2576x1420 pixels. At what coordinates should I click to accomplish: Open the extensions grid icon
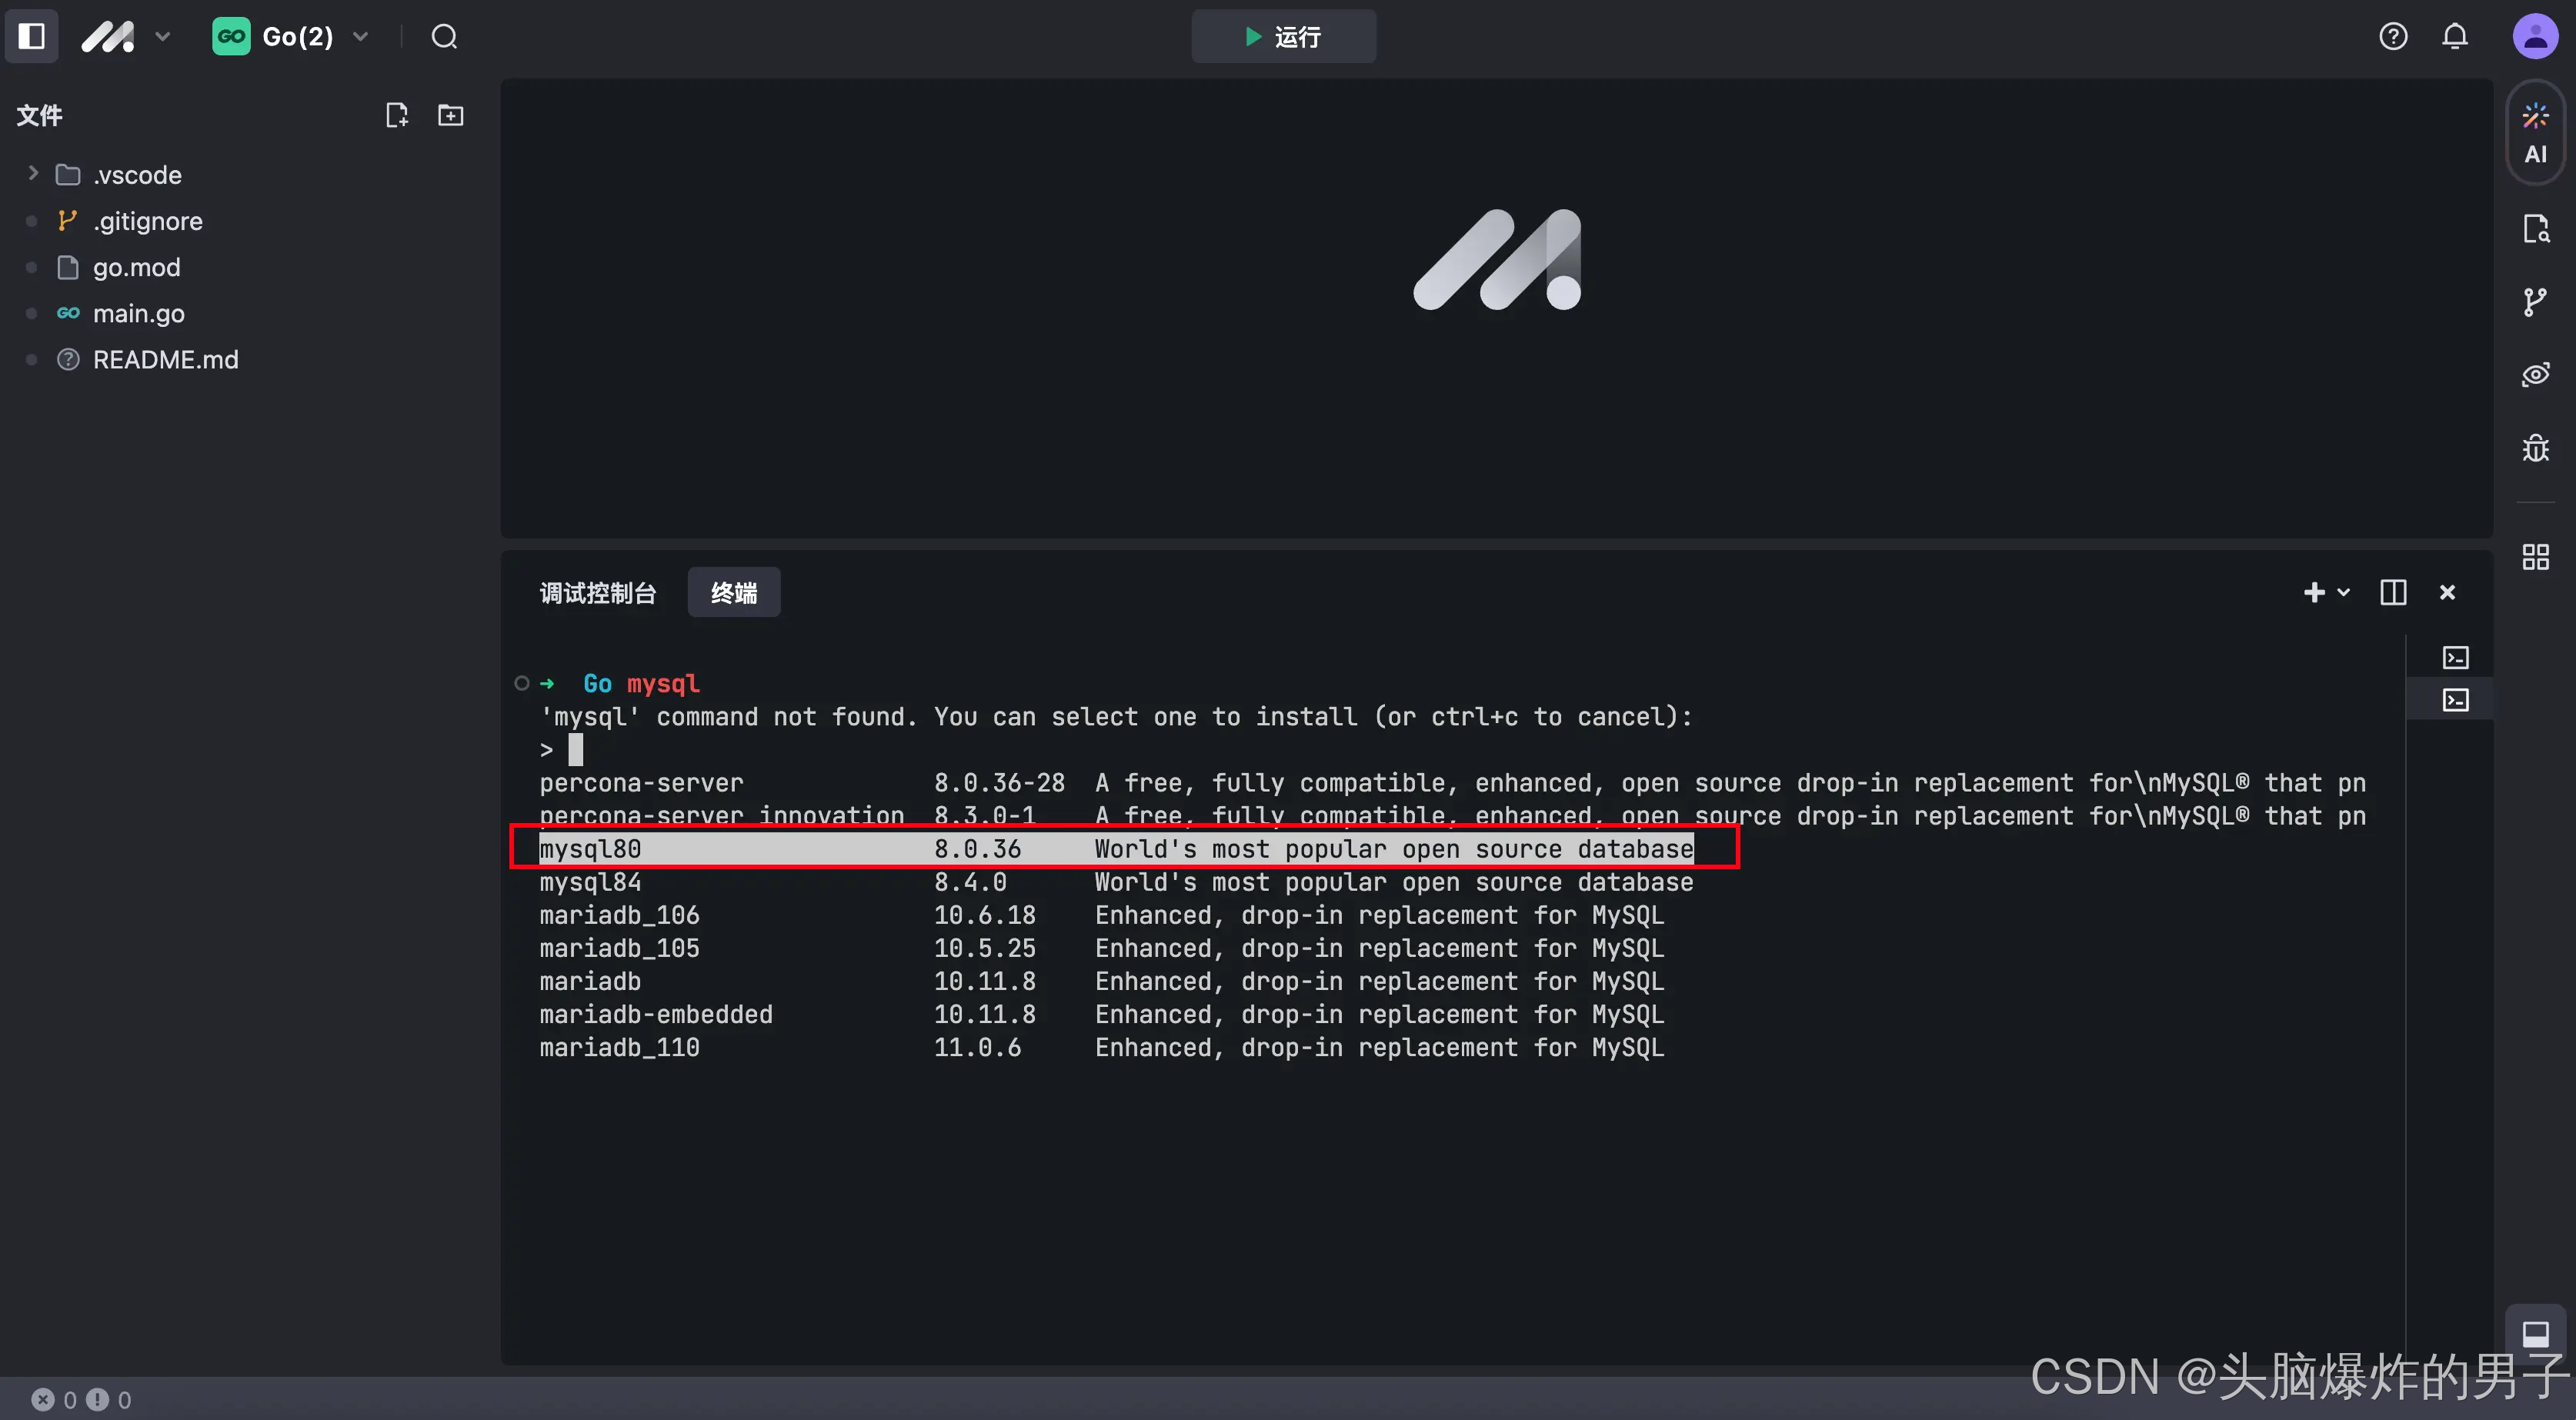point(2536,557)
